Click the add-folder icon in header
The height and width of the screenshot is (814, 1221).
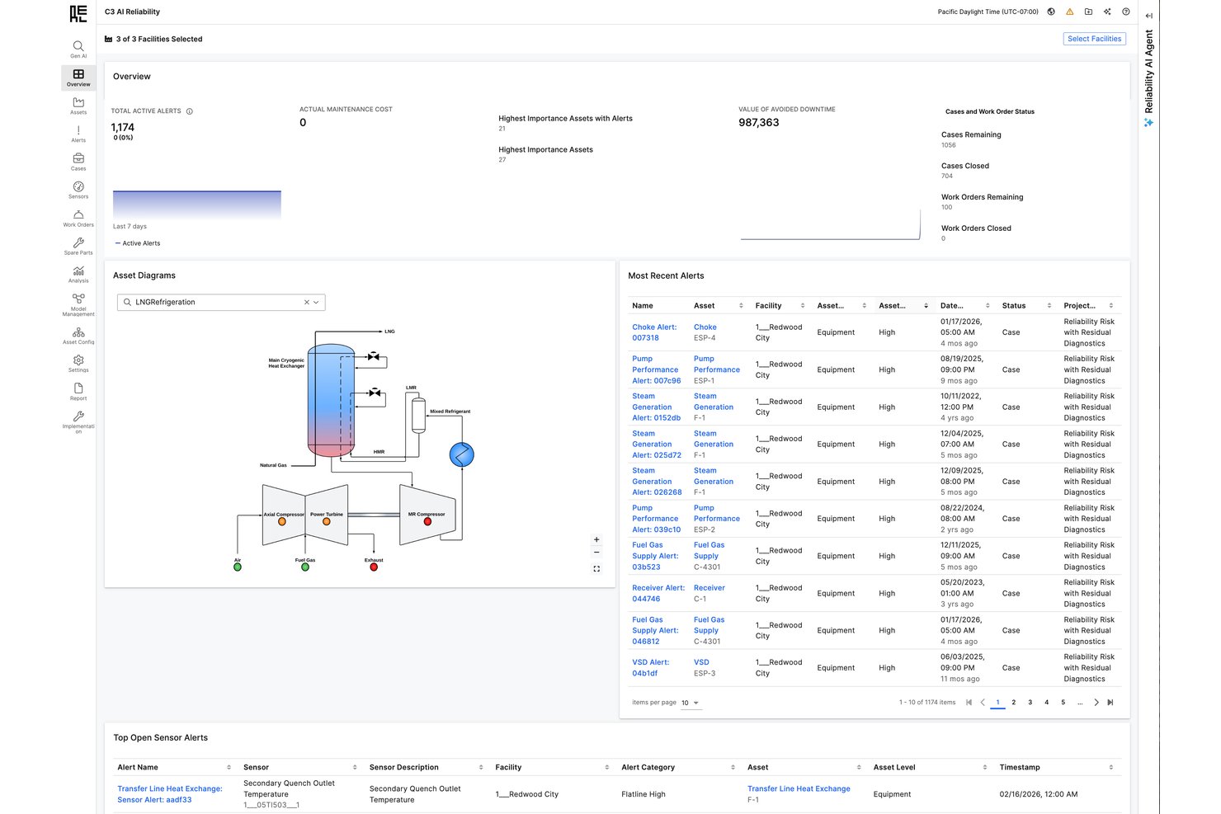coord(1088,12)
